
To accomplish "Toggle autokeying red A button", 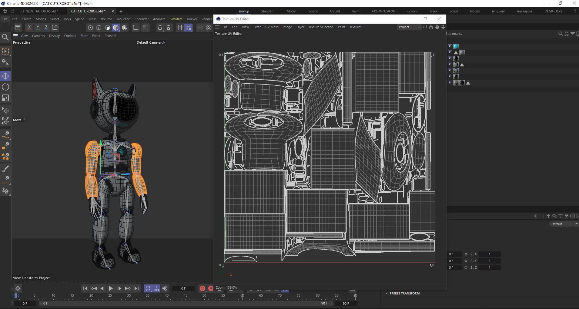I will coord(211,288).
